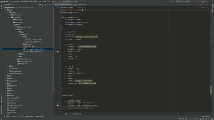Collapse the frontend folder
The width and height of the screenshot is (214, 120).
10,17
